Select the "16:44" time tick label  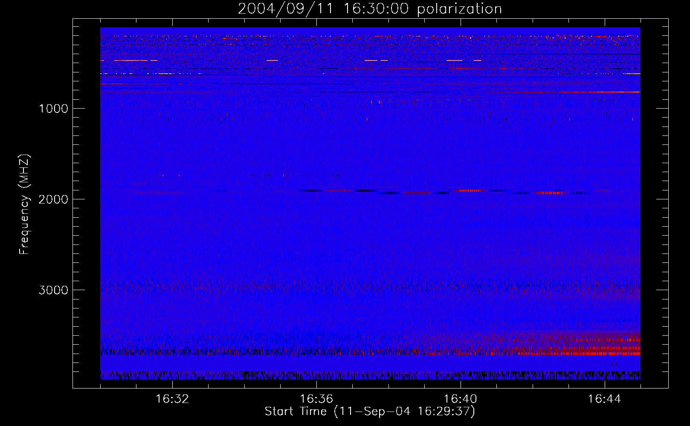pos(605,399)
